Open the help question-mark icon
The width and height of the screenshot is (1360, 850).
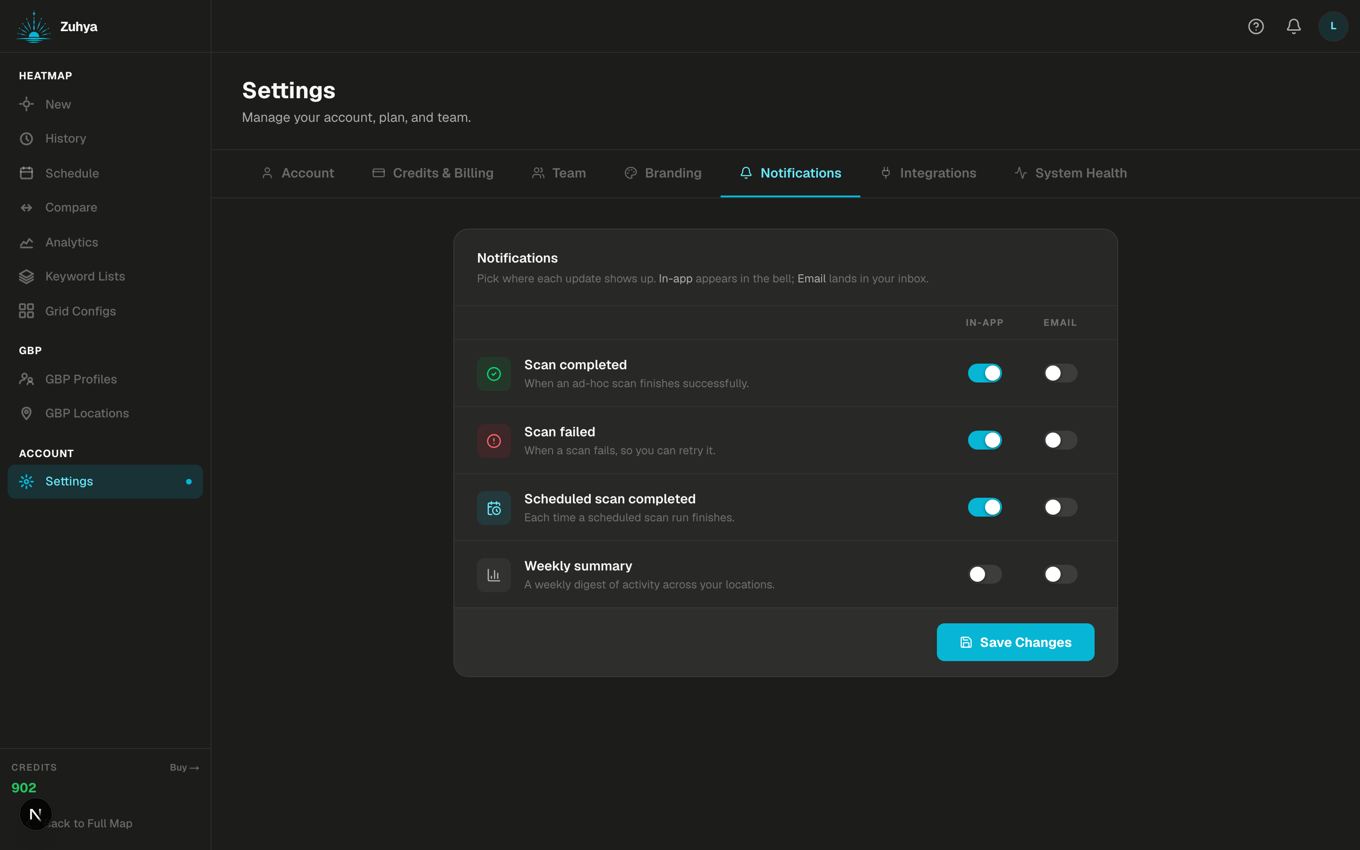tap(1256, 26)
